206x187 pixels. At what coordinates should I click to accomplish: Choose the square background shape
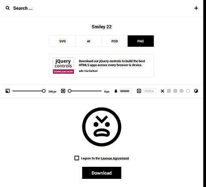(x=169, y=91)
